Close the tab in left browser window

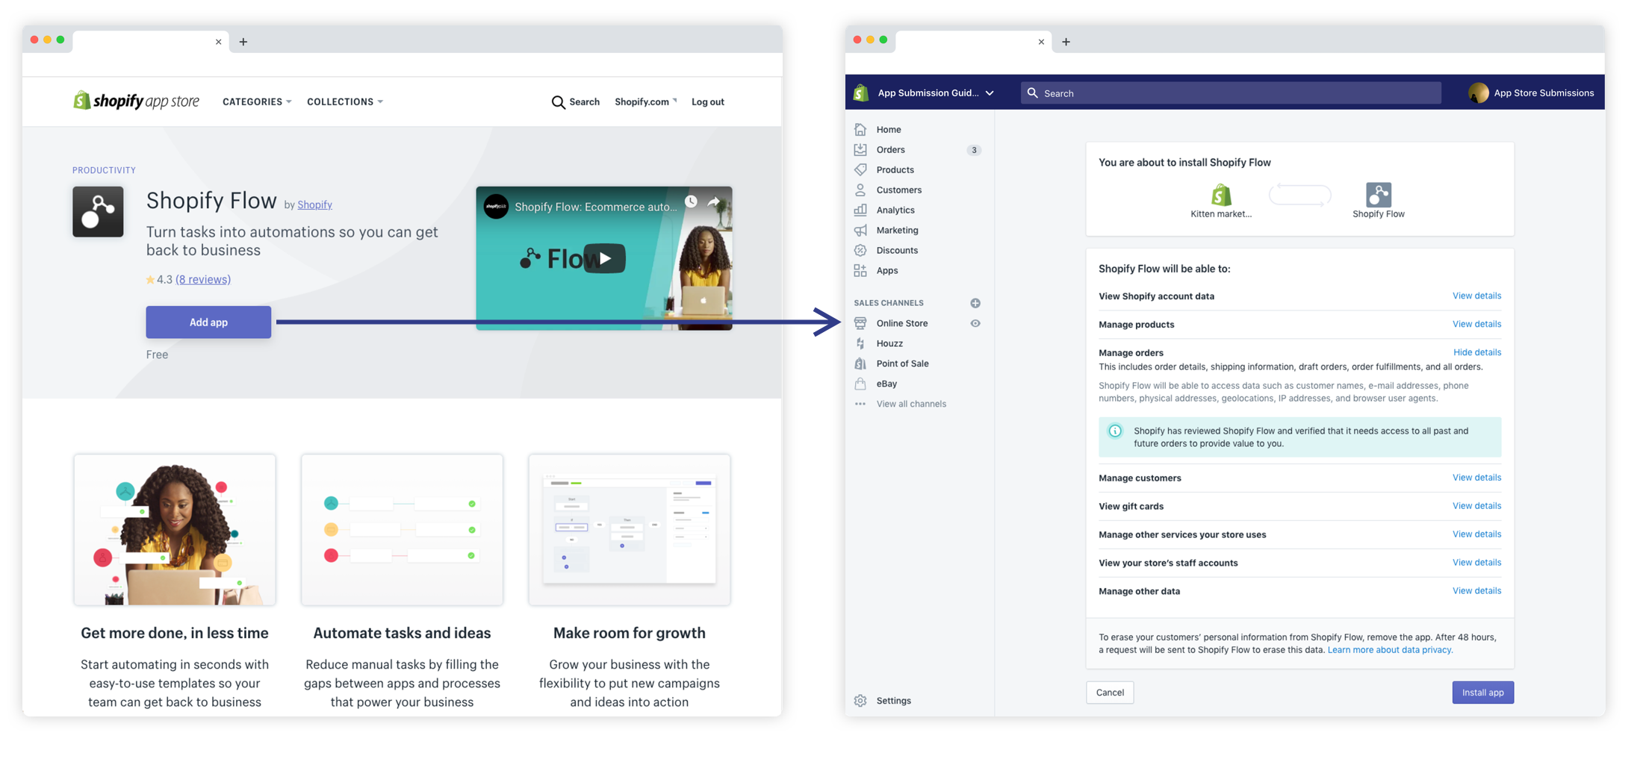point(218,42)
